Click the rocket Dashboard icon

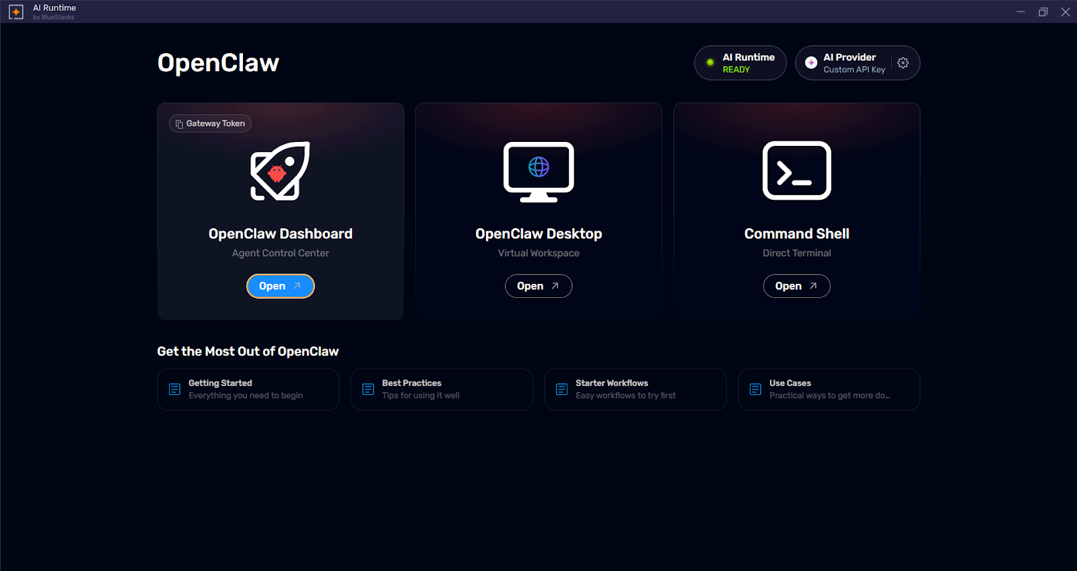pyautogui.click(x=280, y=171)
